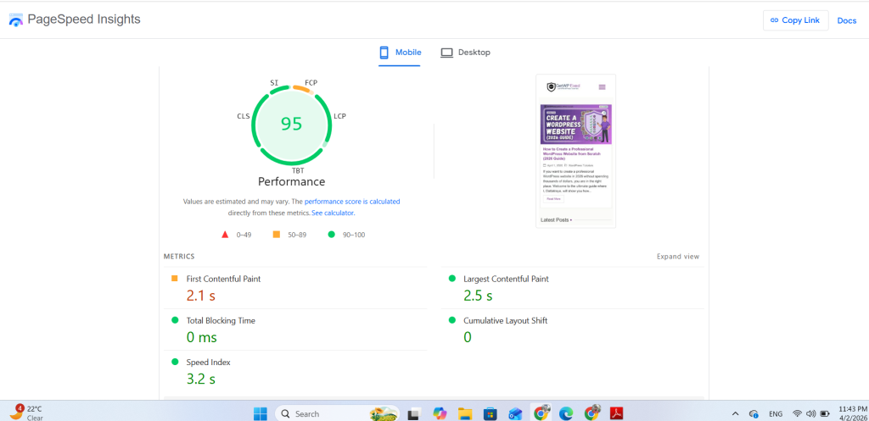
Task: Open the Wi-Fi network tray icon
Action: coord(797,413)
